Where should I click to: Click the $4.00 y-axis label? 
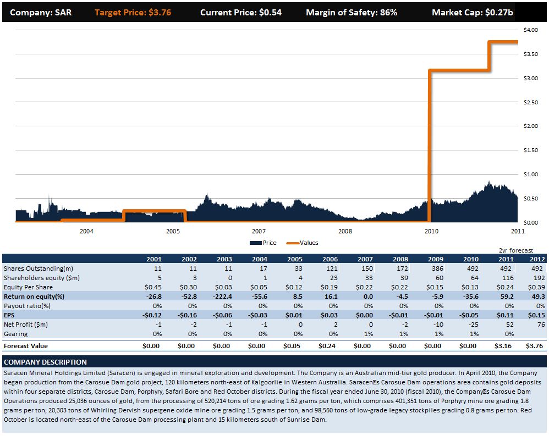click(531, 30)
